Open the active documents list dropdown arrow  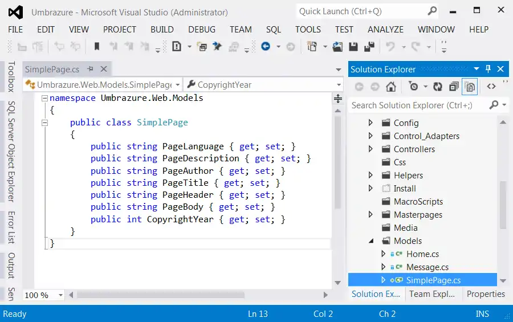(x=339, y=70)
